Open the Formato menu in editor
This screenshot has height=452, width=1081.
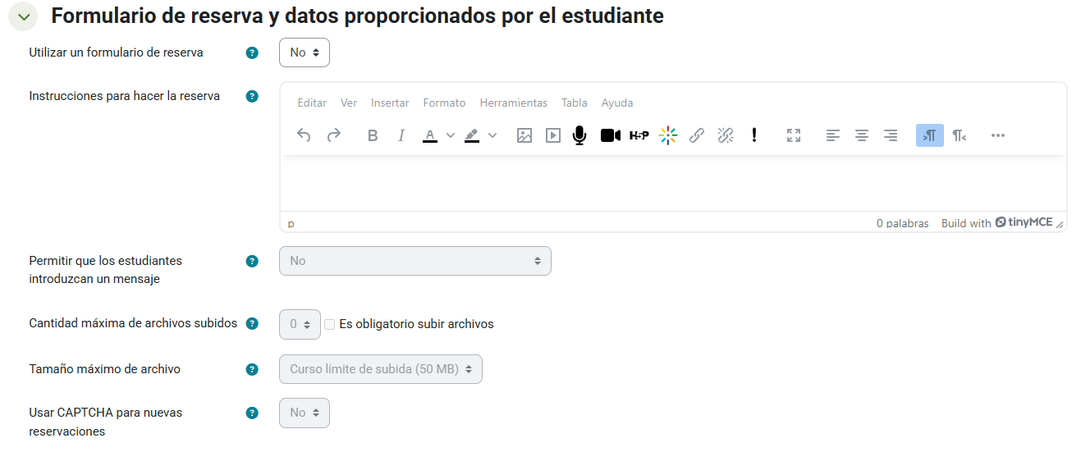click(444, 103)
